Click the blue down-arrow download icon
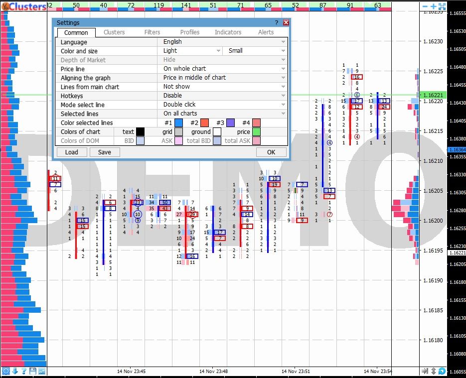Screen dimensions: 466x378 (x=15, y=371)
